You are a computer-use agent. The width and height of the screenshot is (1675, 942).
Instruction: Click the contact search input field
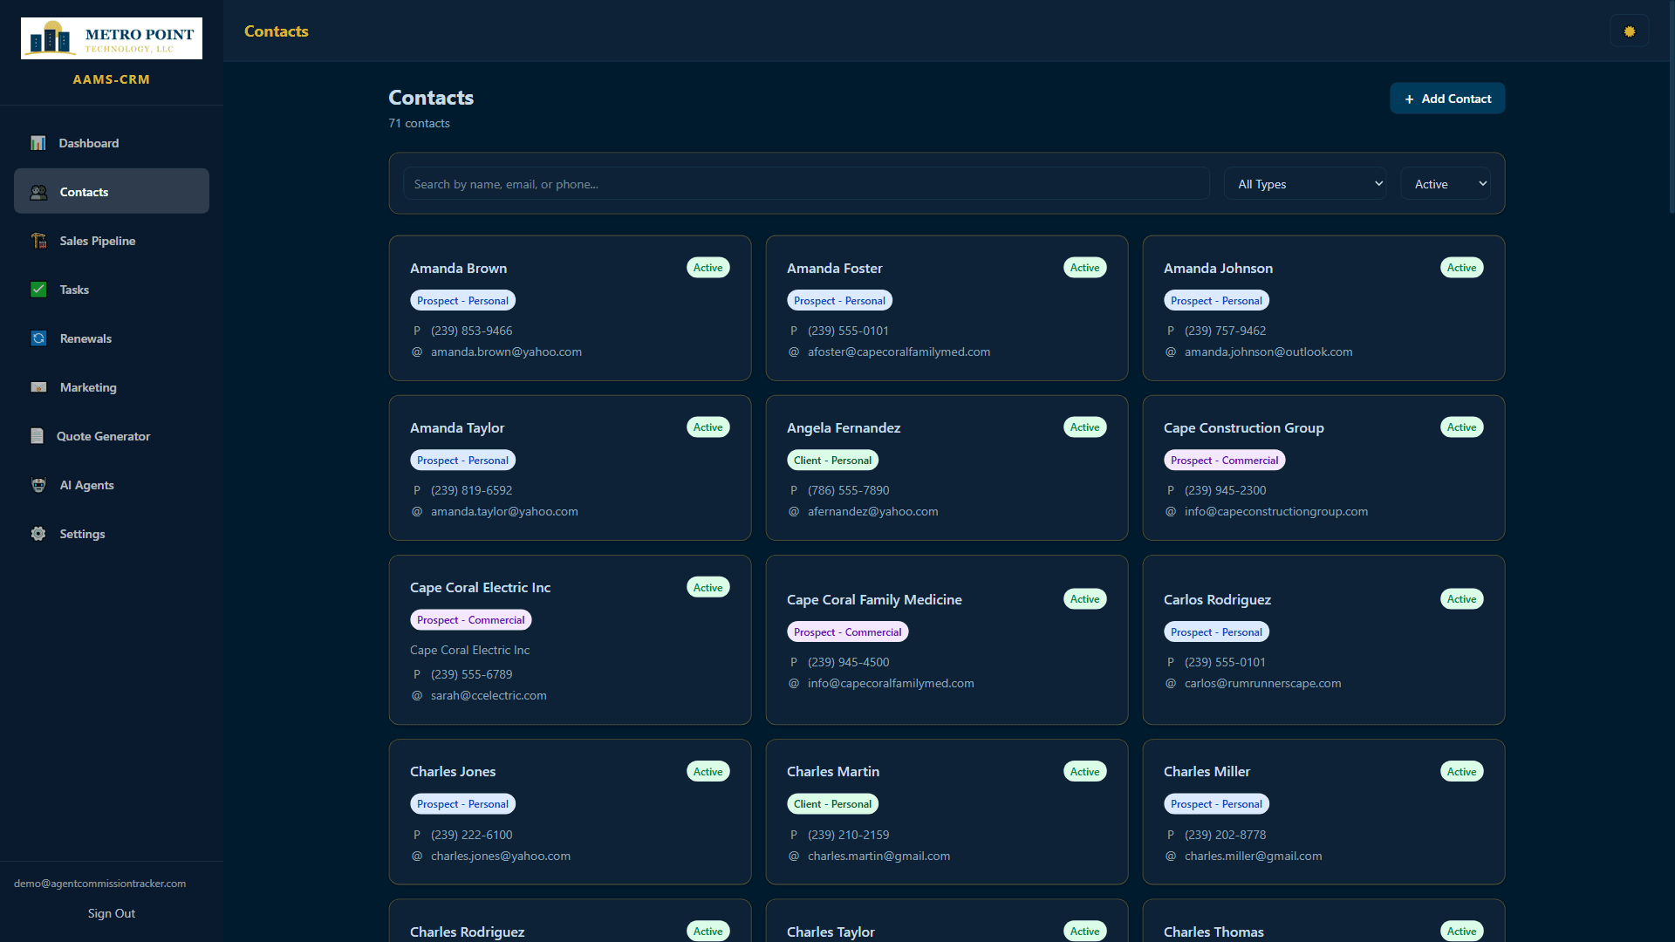coord(803,183)
